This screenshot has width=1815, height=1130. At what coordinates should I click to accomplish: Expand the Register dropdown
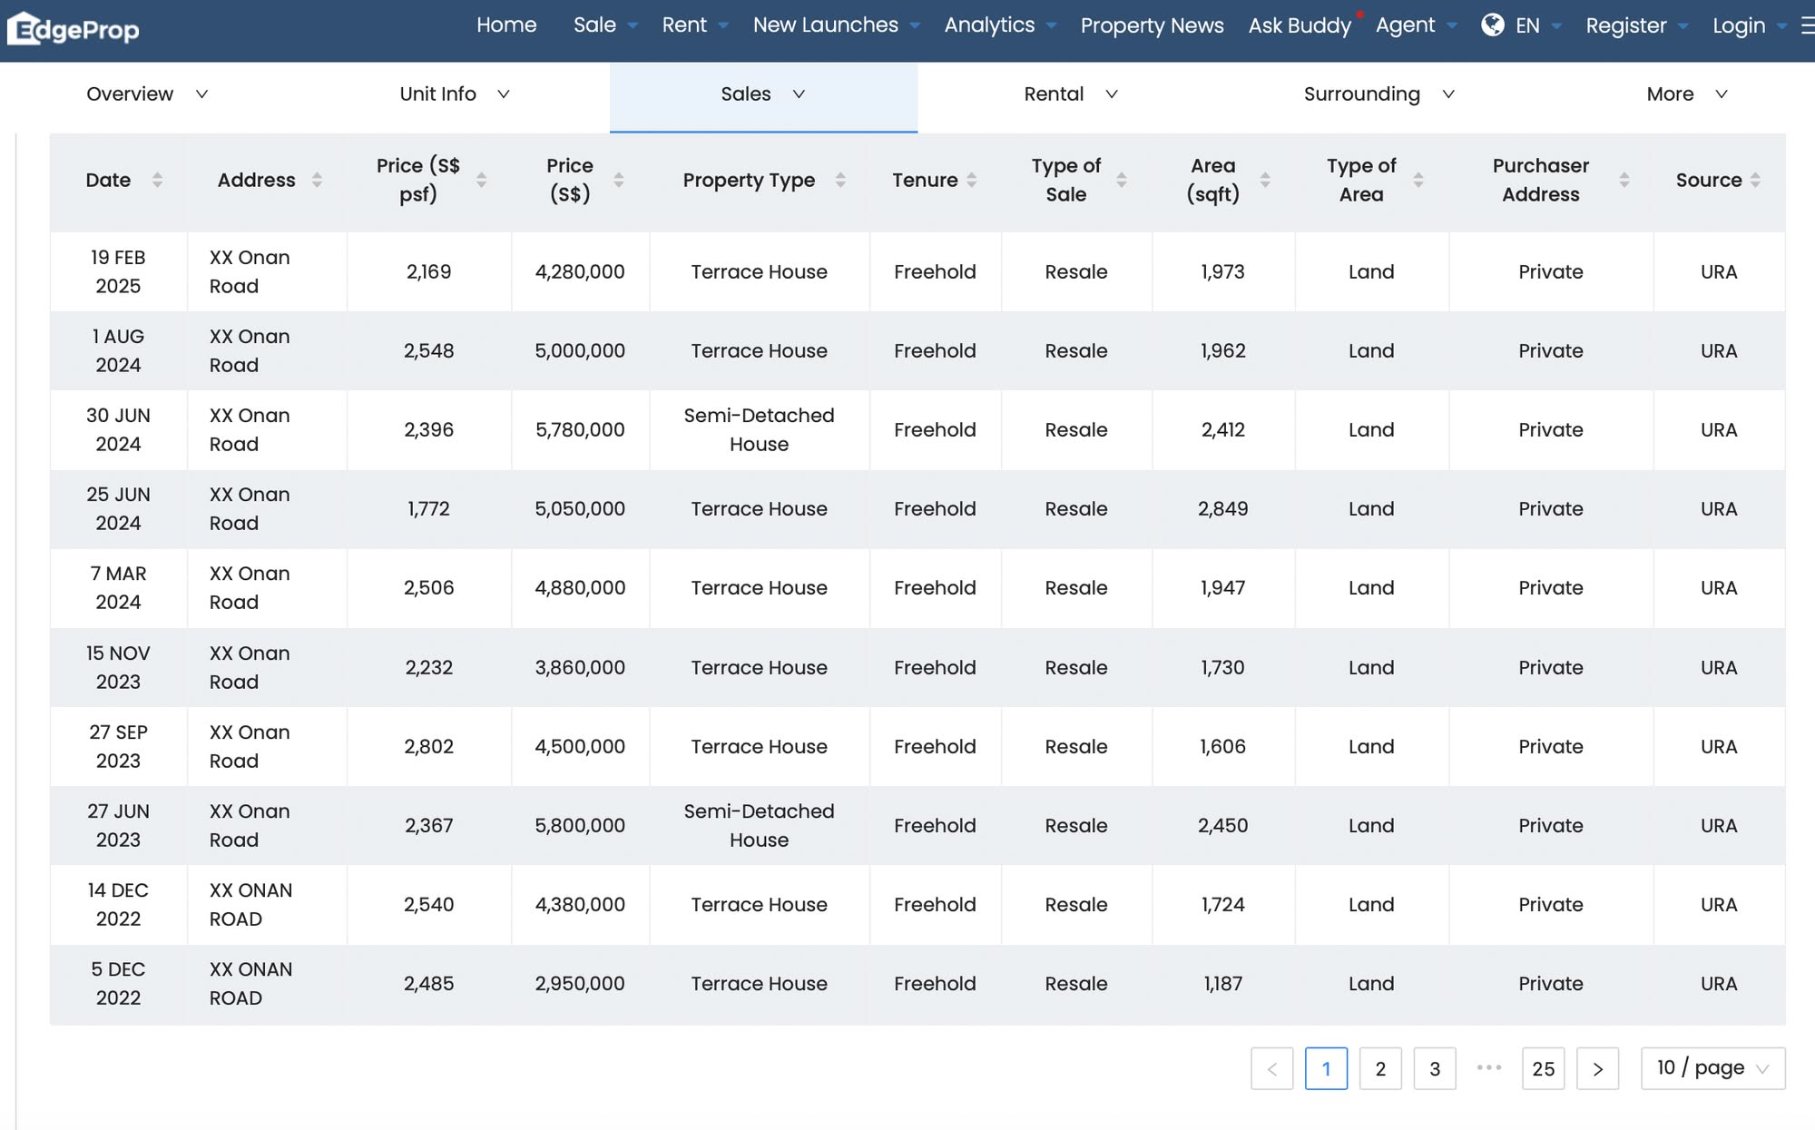tap(1683, 25)
